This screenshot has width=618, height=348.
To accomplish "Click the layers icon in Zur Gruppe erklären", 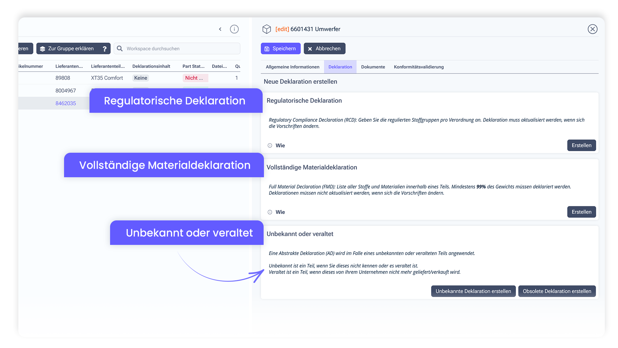I will click(x=43, y=48).
